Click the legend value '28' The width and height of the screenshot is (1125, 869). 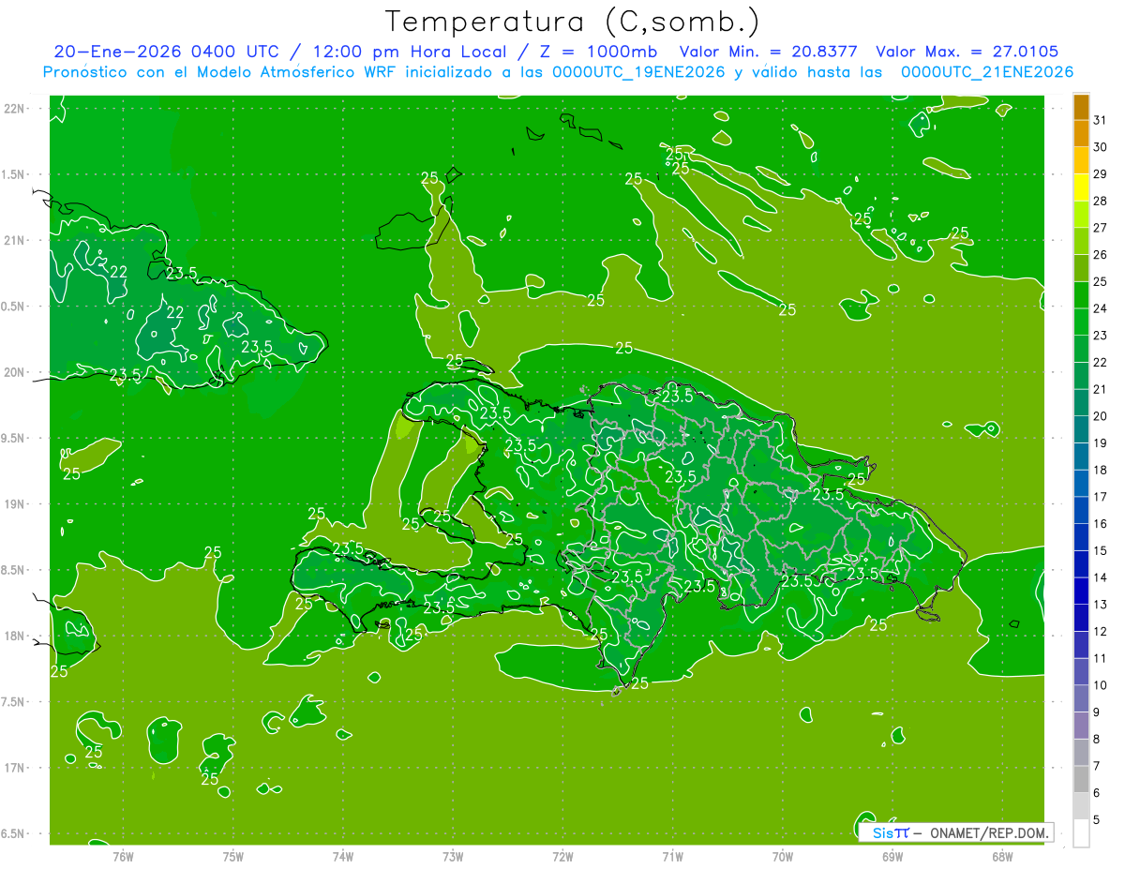(1100, 201)
